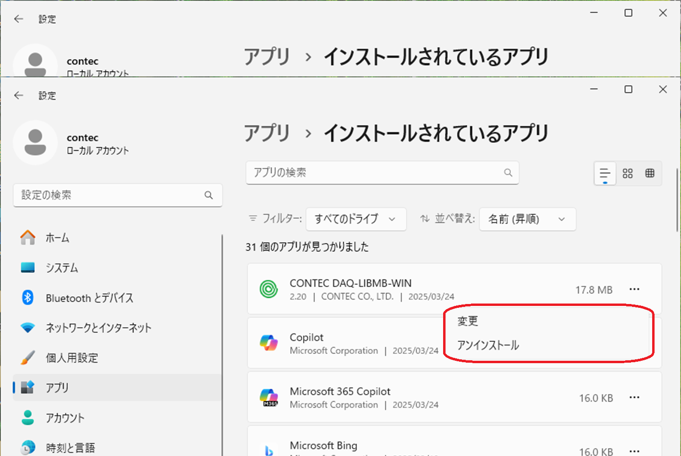The image size is (681, 456).
Task: Click the Copilot app name
Action: click(306, 337)
